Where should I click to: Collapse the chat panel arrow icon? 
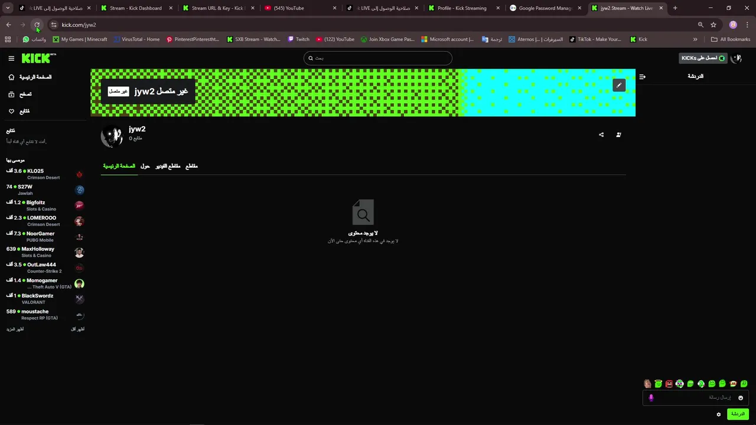click(x=643, y=77)
